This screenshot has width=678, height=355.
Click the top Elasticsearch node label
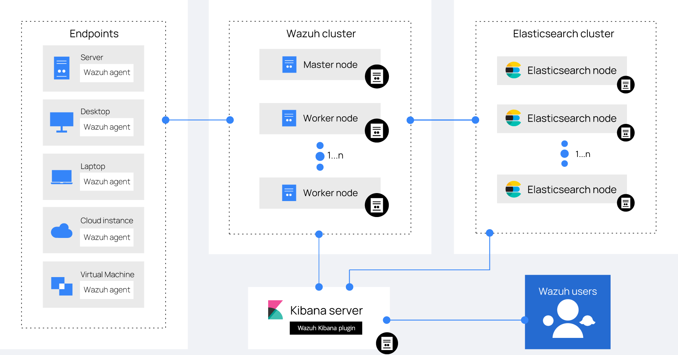(572, 70)
